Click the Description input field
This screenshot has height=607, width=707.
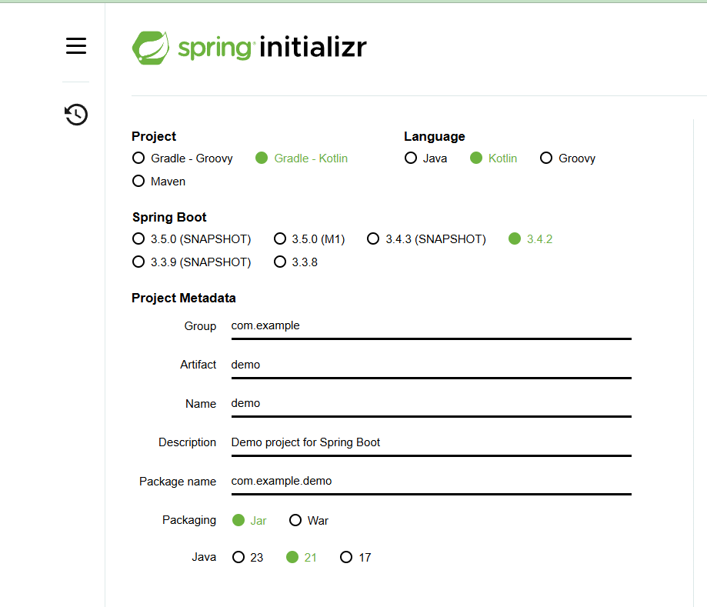click(x=431, y=442)
